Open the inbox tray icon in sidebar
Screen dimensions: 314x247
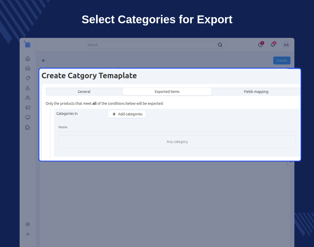(28, 68)
